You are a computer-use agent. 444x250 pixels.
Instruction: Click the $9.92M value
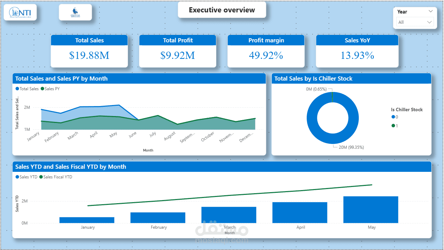pyautogui.click(x=178, y=55)
